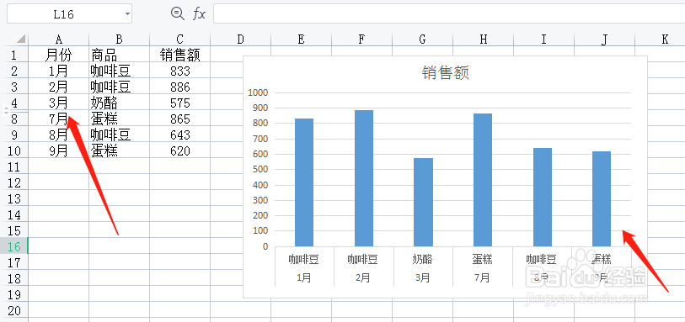Select row 1 header
Viewport: 685px width, 322px height.
click(14, 55)
